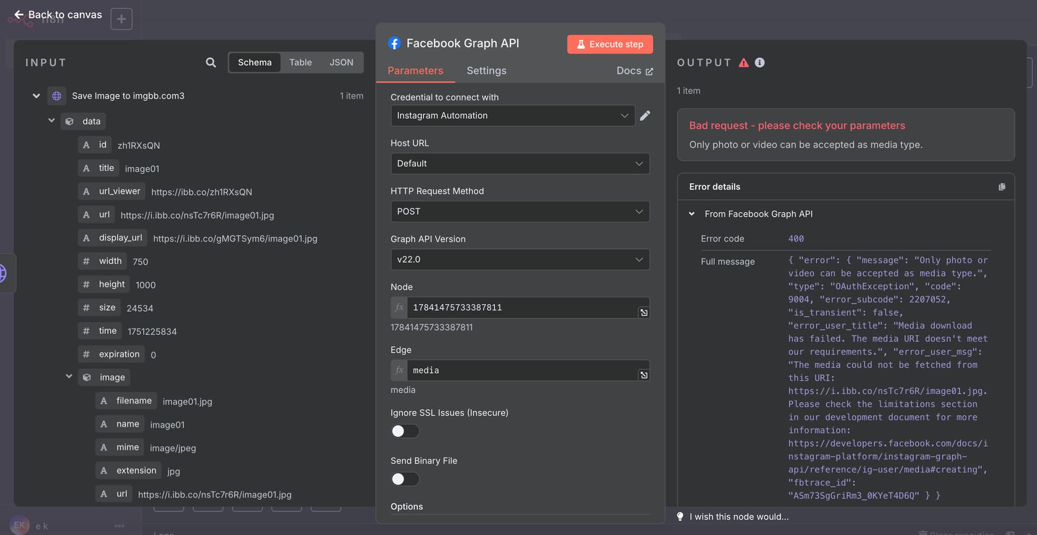Select the mime field label

pyautogui.click(x=127, y=447)
